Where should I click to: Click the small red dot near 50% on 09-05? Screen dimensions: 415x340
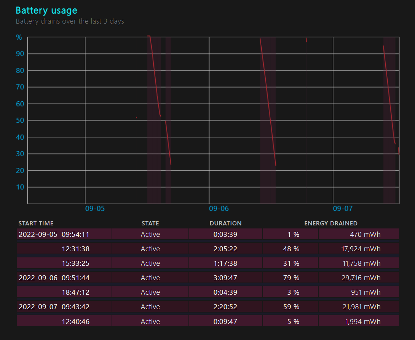tap(136, 118)
